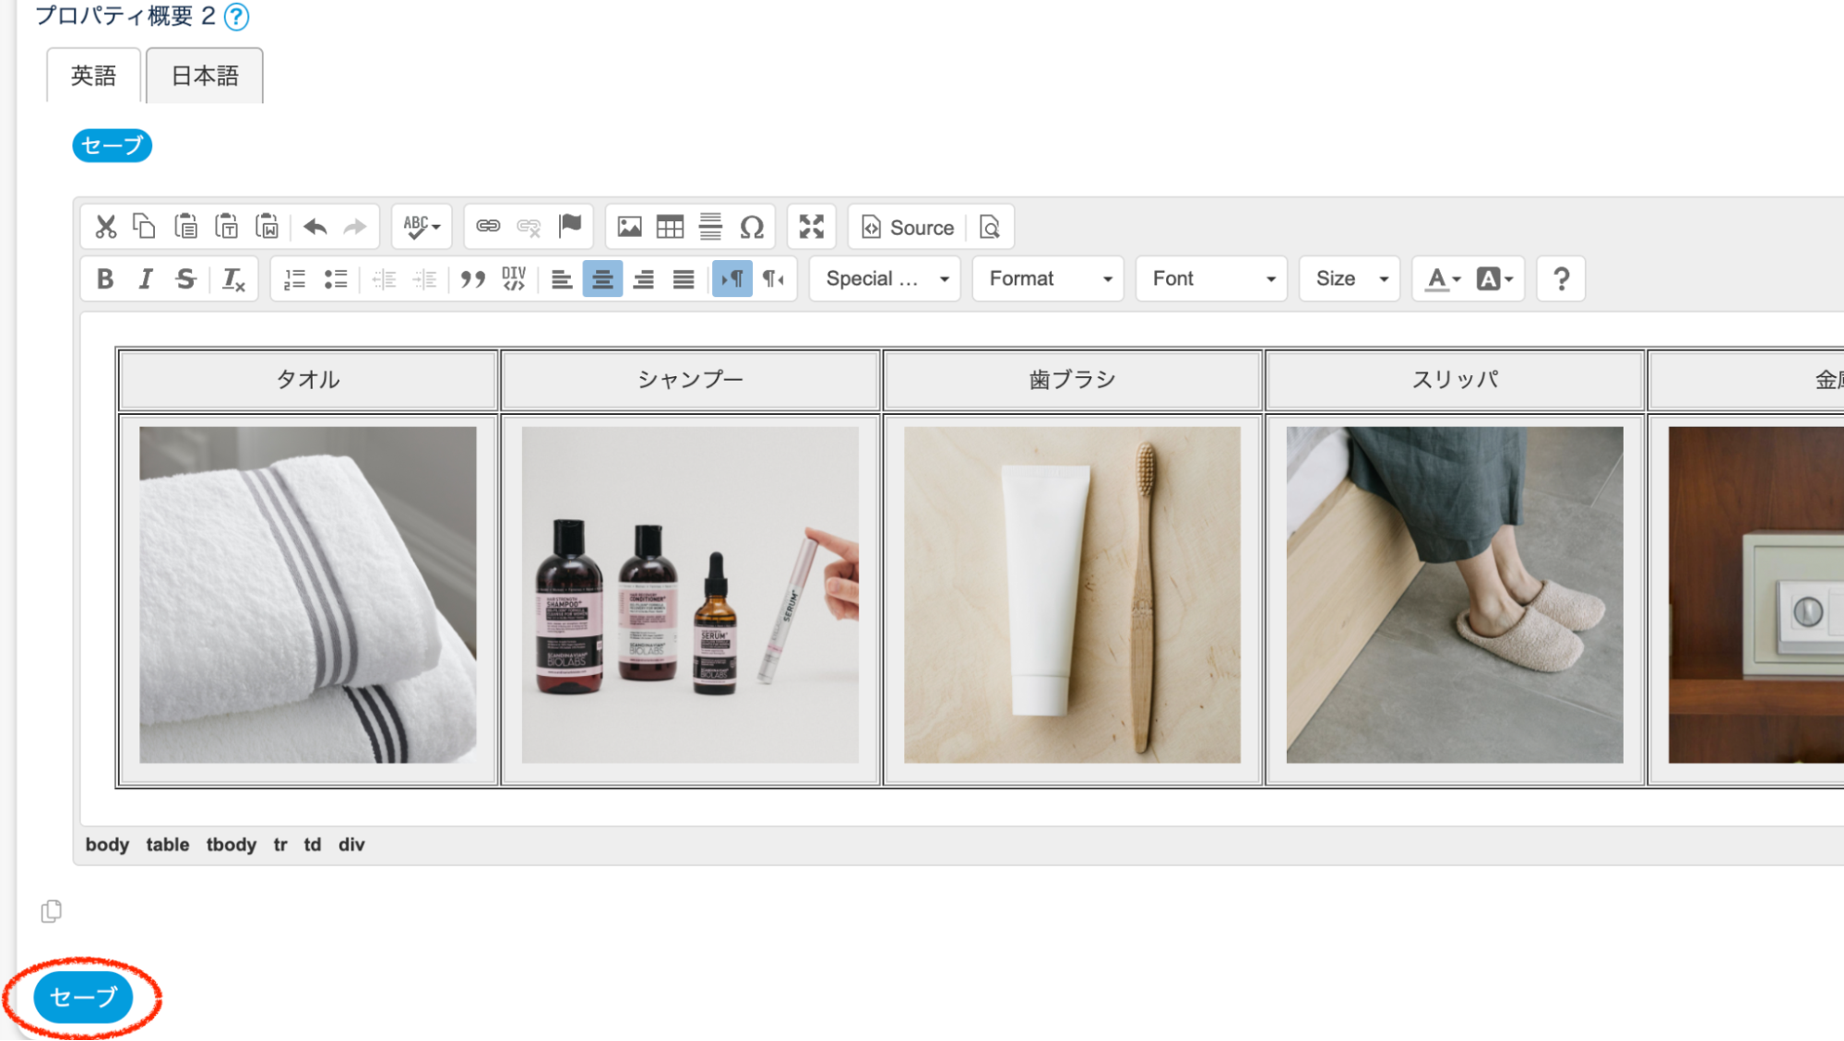The image size is (1844, 1041).
Task: Toggle Bold formatting
Action: (x=105, y=279)
